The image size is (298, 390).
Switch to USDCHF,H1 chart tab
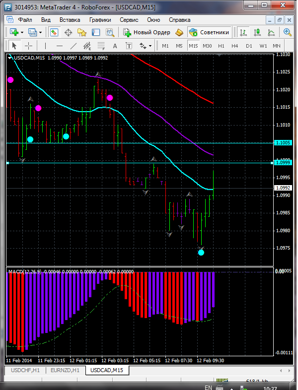[x=25, y=370]
